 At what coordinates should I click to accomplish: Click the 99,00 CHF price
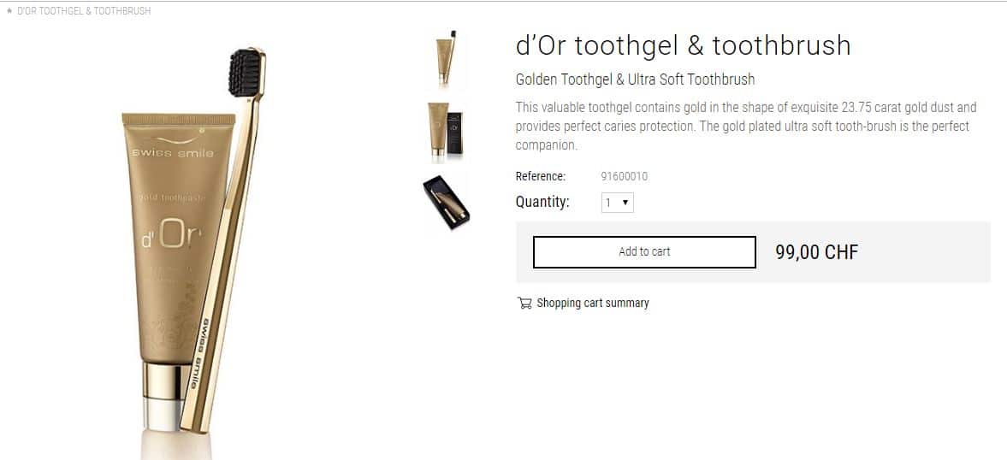(x=816, y=252)
